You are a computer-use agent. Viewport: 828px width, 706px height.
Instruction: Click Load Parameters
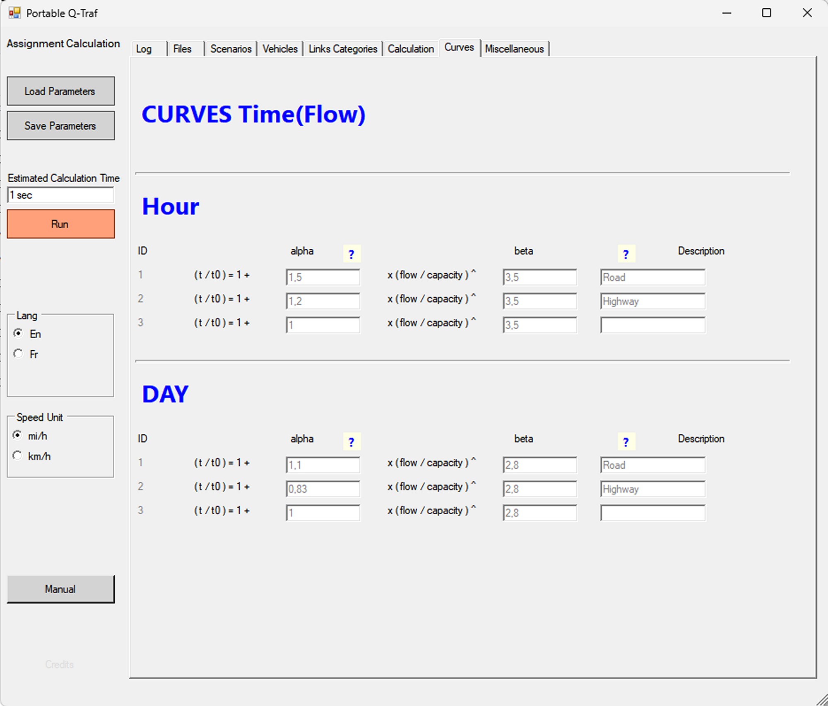pos(60,91)
